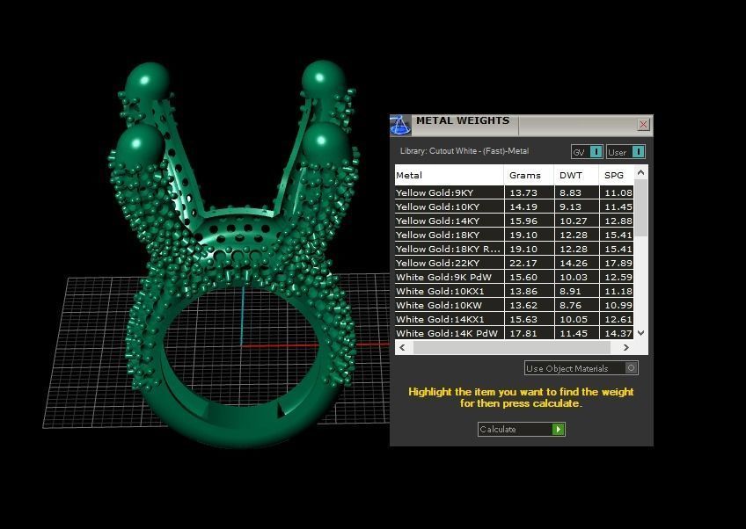Click the 15.96 grams cell
Image resolution: width=746 pixels, height=529 pixels.
529,221
